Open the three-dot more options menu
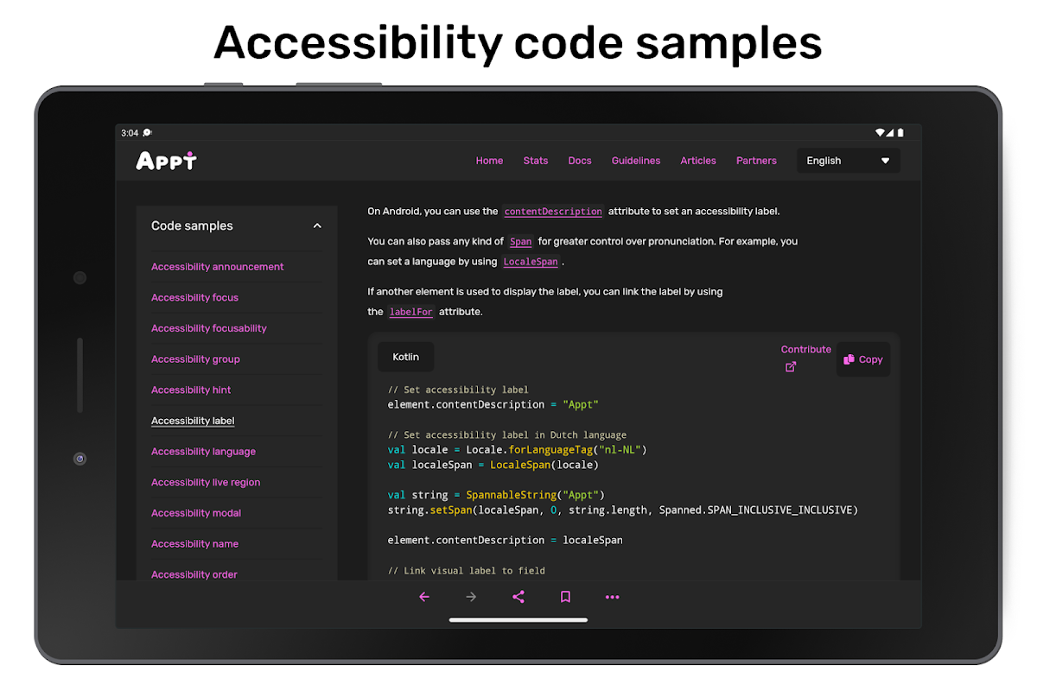1037x691 pixels. coord(613,597)
